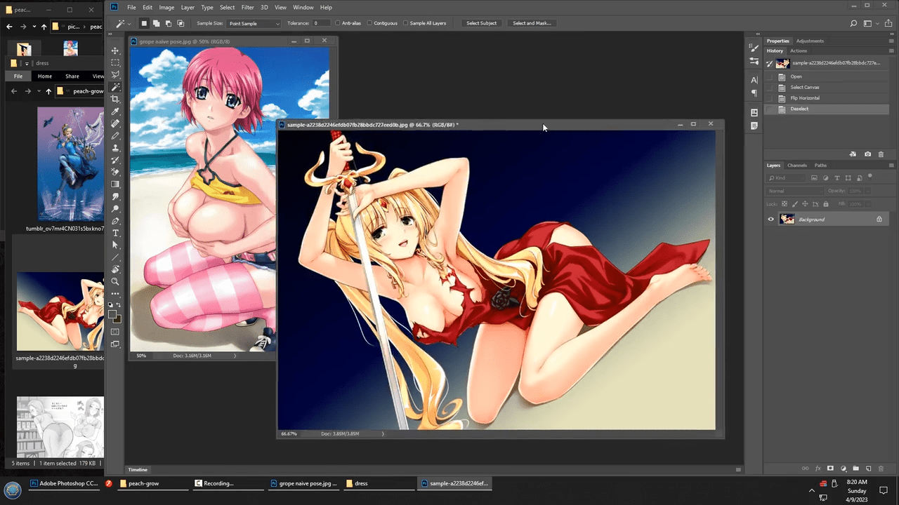Enable the Anti-alias checkbox
This screenshot has width=899, height=505.
(338, 23)
